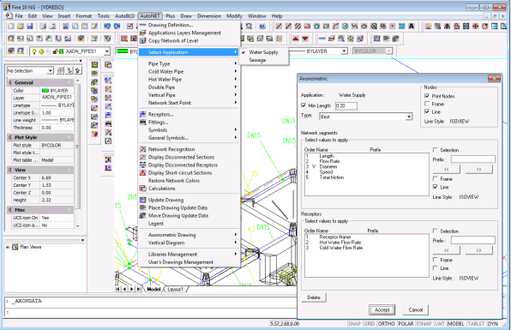This screenshot has height=330, width=511.
Task: Toggle the Line checkbox under Nodes
Action: pyautogui.click(x=427, y=111)
